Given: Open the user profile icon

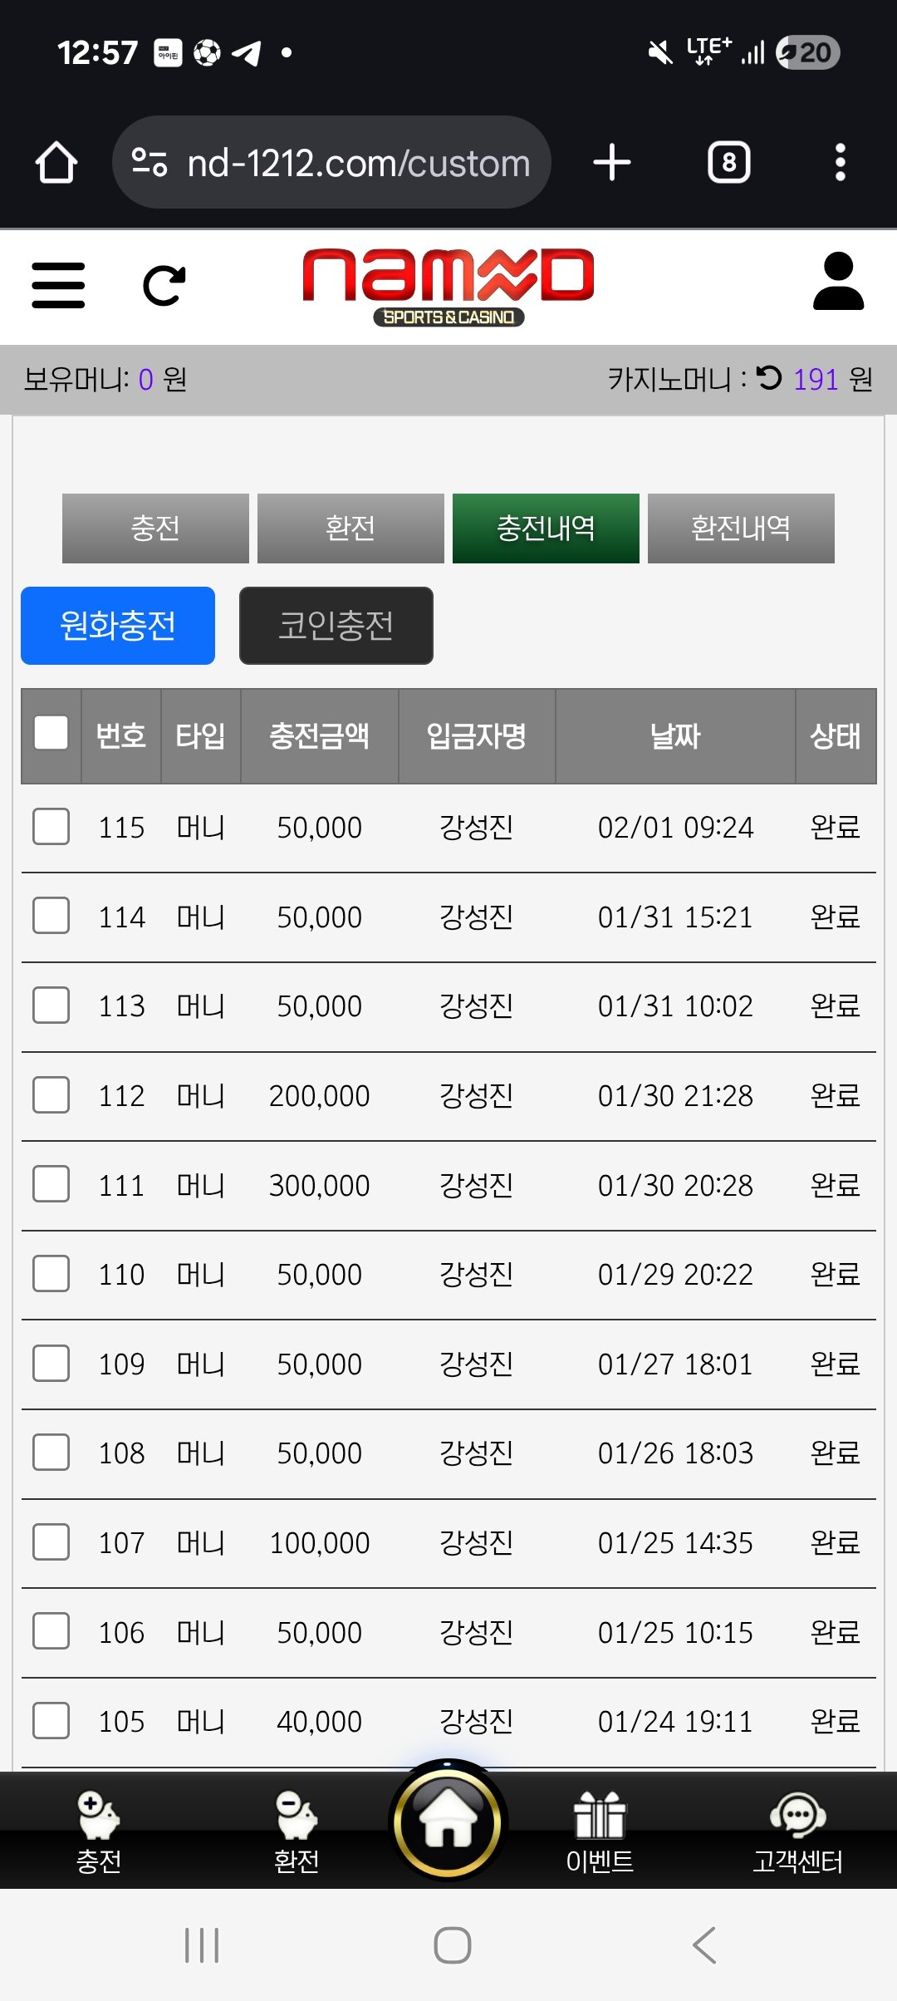Looking at the screenshot, I should point(838,282).
